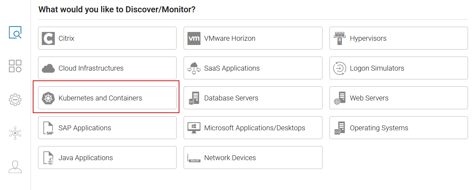Click the SaaS Applications cloud network icon
The image size is (474, 190).
click(x=194, y=68)
